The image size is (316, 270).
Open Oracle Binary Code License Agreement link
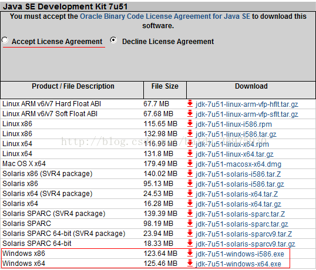point(165,16)
